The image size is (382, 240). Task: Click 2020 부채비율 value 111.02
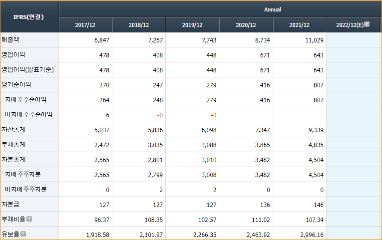pyautogui.click(x=261, y=220)
